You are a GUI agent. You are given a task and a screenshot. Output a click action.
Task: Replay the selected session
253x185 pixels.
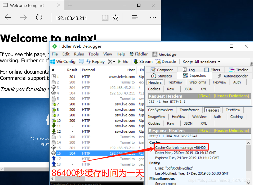pyautogui.click(x=95, y=62)
